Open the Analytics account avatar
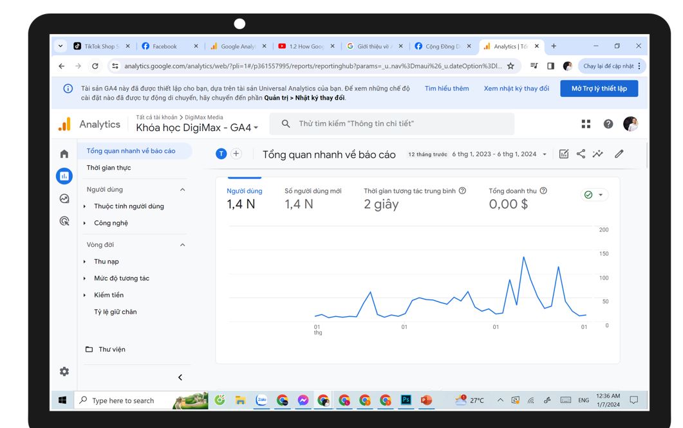The image size is (683, 428). point(631,124)
